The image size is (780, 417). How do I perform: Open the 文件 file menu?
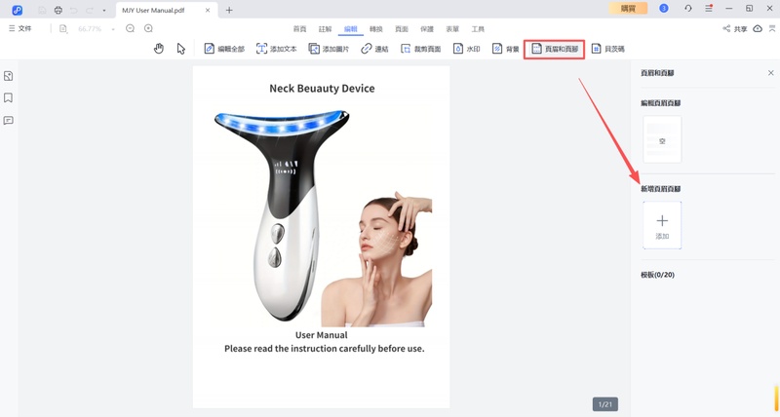[19, 28]
